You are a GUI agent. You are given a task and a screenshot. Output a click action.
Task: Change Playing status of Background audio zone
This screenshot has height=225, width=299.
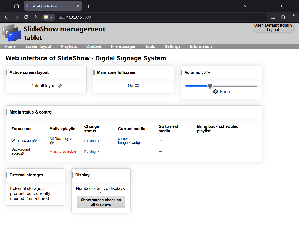click(92, 152)
